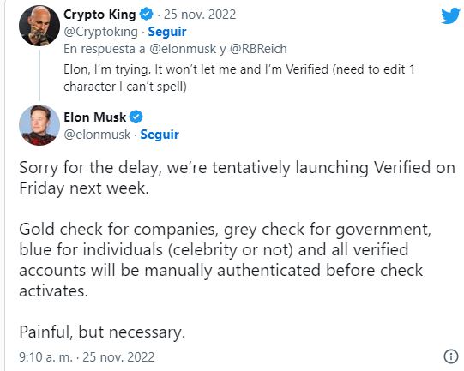This screenshot has height=371, width=464.
Task: Click the Twitter bird logo
Action: [450, 15]
